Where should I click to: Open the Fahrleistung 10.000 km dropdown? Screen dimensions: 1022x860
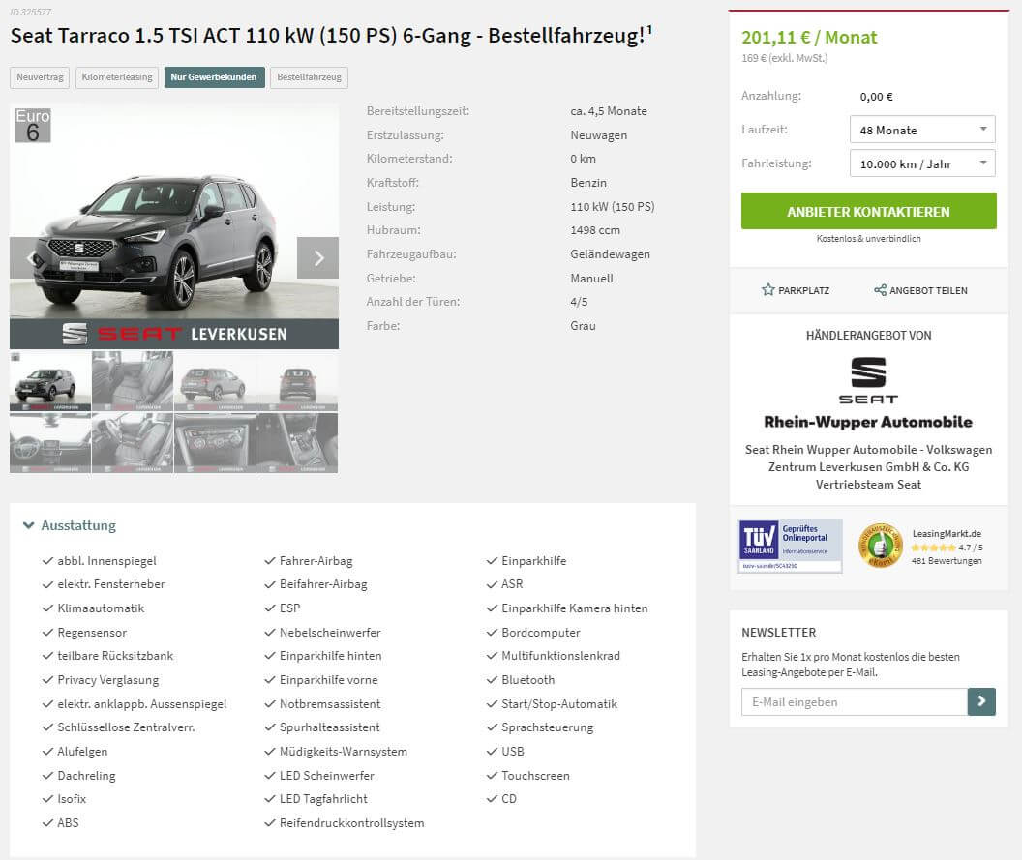[x=922, y=163]
